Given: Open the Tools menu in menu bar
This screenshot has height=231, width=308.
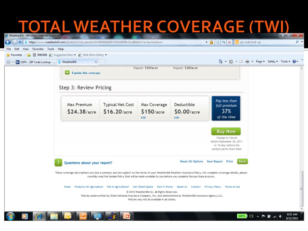Looking at the screenshot, I should click(51, 49).
